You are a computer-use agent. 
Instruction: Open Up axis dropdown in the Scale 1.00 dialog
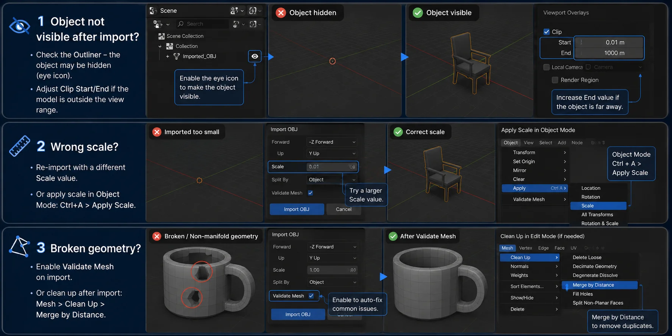333,258
